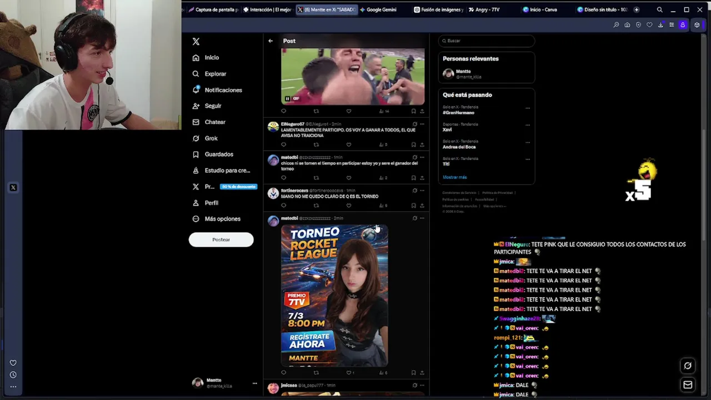The image size is (711, 400).
Task: Repost fortinerocavs's reply
Action: point(316,206)
